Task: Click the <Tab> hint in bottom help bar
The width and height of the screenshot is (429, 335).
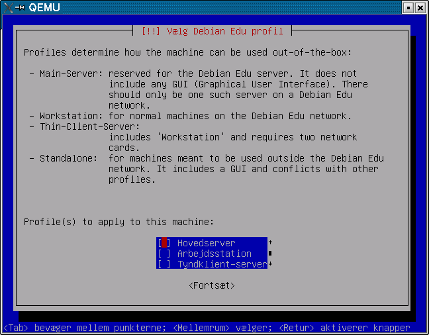Action: [16, 328]
